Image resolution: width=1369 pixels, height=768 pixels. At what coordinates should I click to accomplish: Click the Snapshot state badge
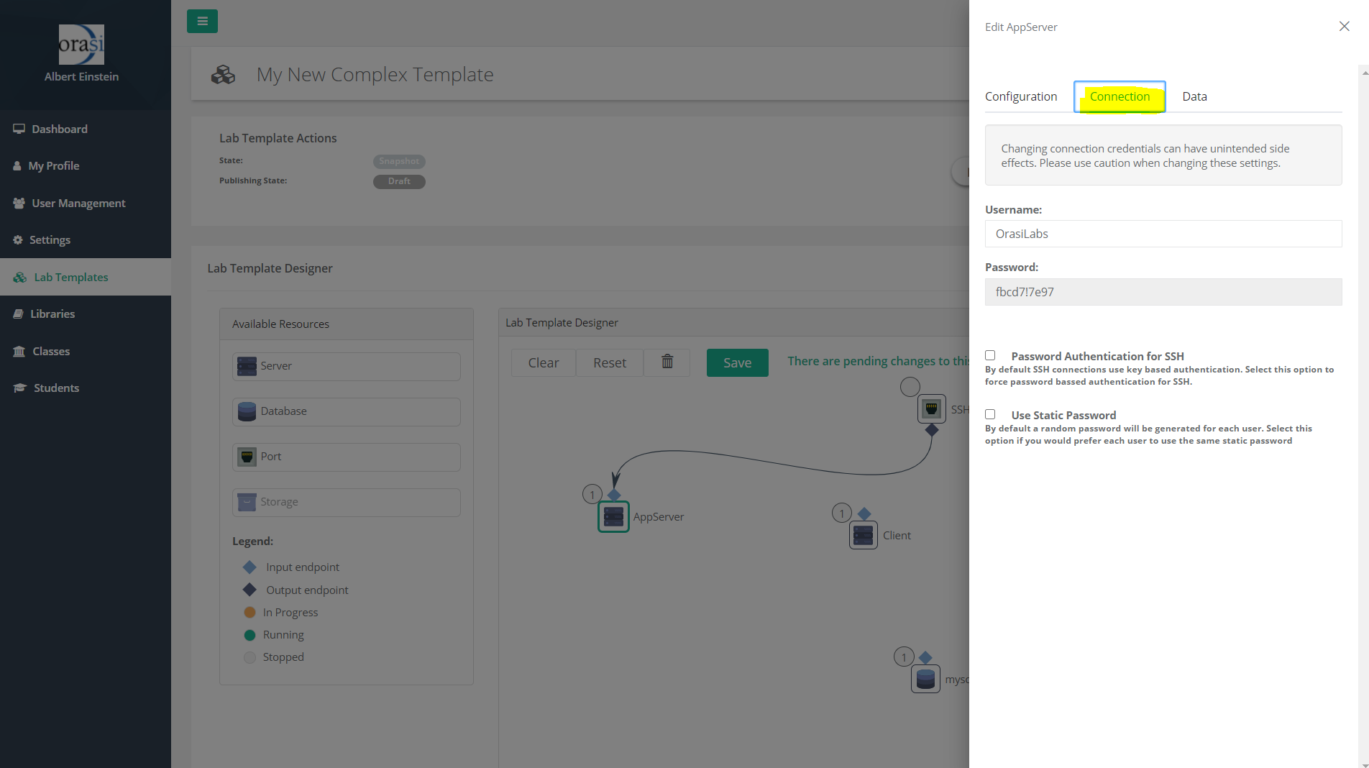tap(399, 161)
